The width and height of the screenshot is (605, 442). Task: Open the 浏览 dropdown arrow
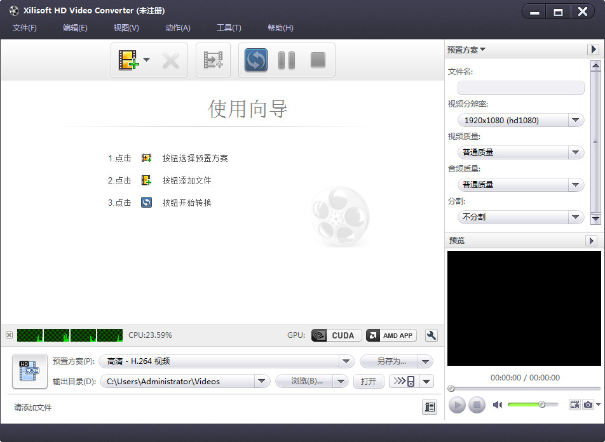click(341, 382)
